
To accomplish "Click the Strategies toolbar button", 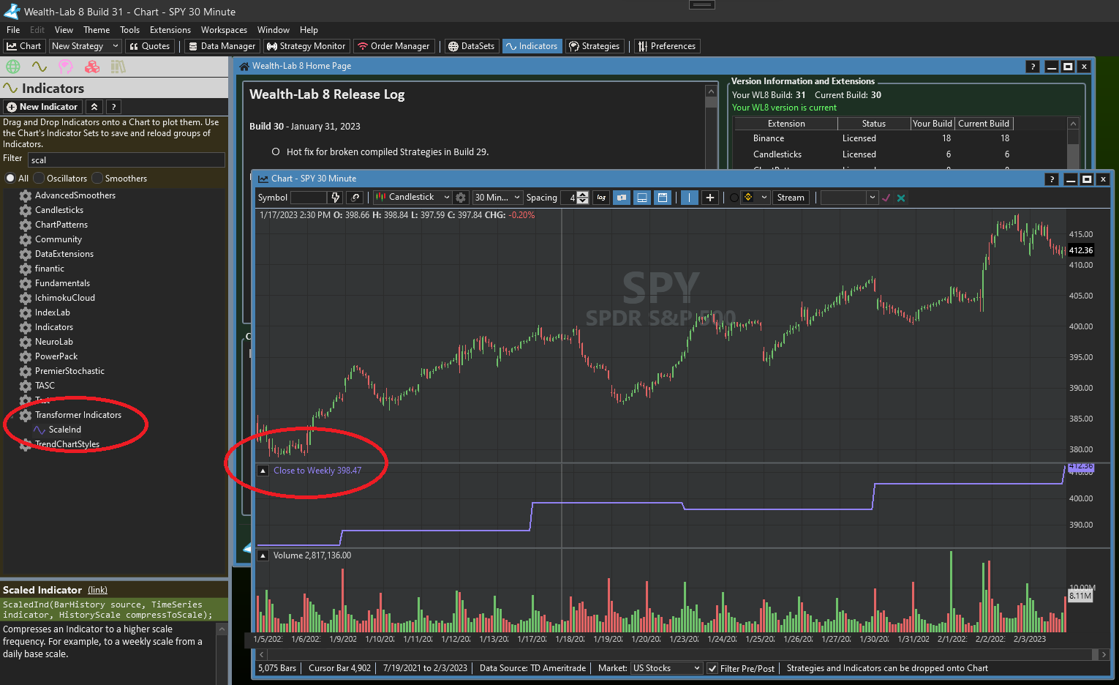I will [x=595, y=46].
